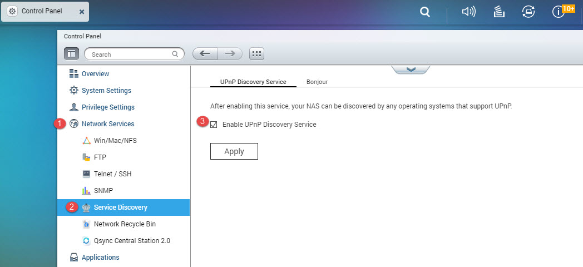Viewport: 583px width, 267px height.
Task: Click the Telnet / SSH terminal icon
Action: pyautogui.click(x=86, y=174)
